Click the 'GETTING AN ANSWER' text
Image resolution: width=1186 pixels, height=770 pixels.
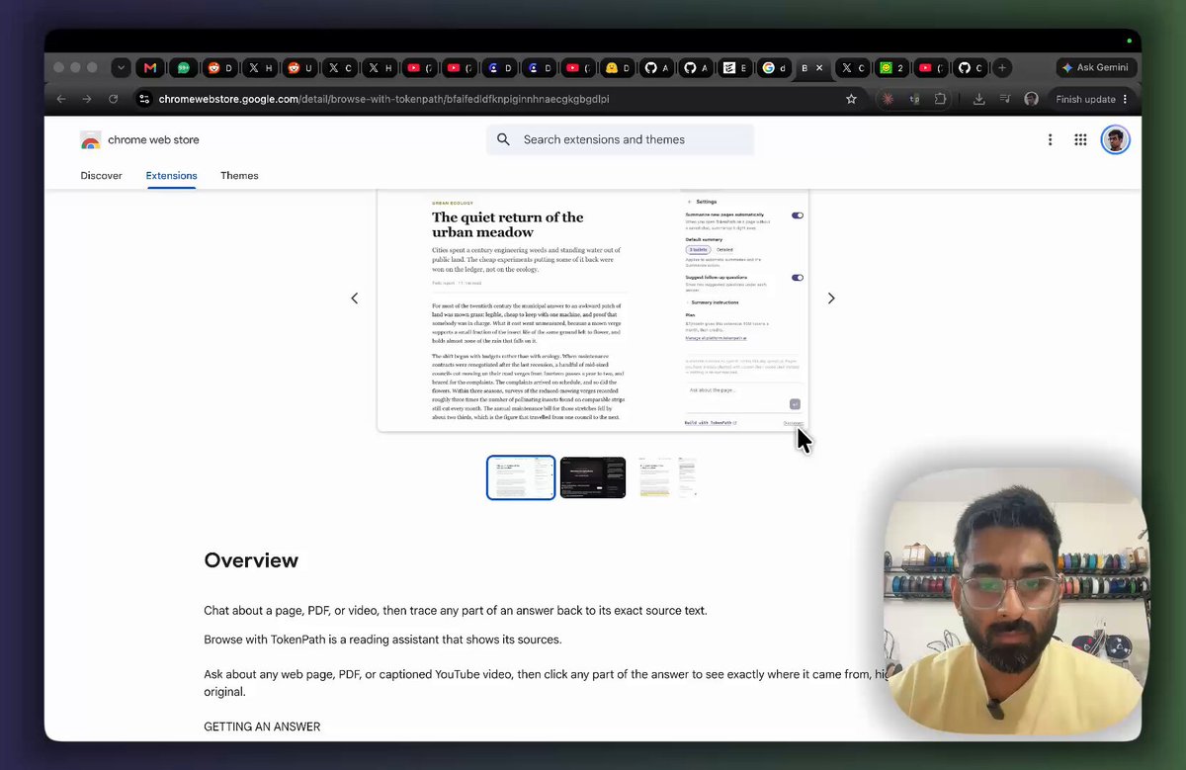coord(262,727)
